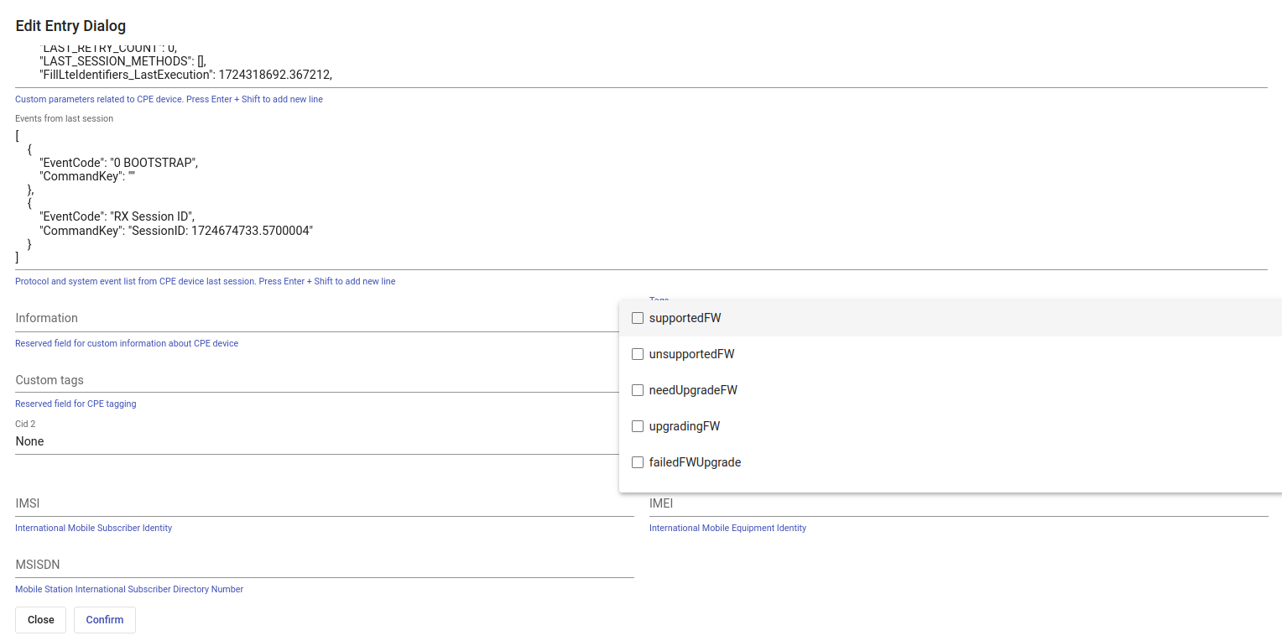Select the upgradingFW checkbox
The width and height of the screenshot is (1282, 641).
pos(638,426)
